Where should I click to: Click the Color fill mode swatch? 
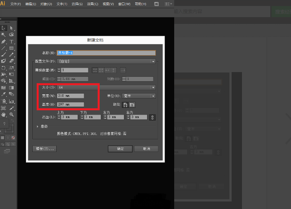click(2, 138)
